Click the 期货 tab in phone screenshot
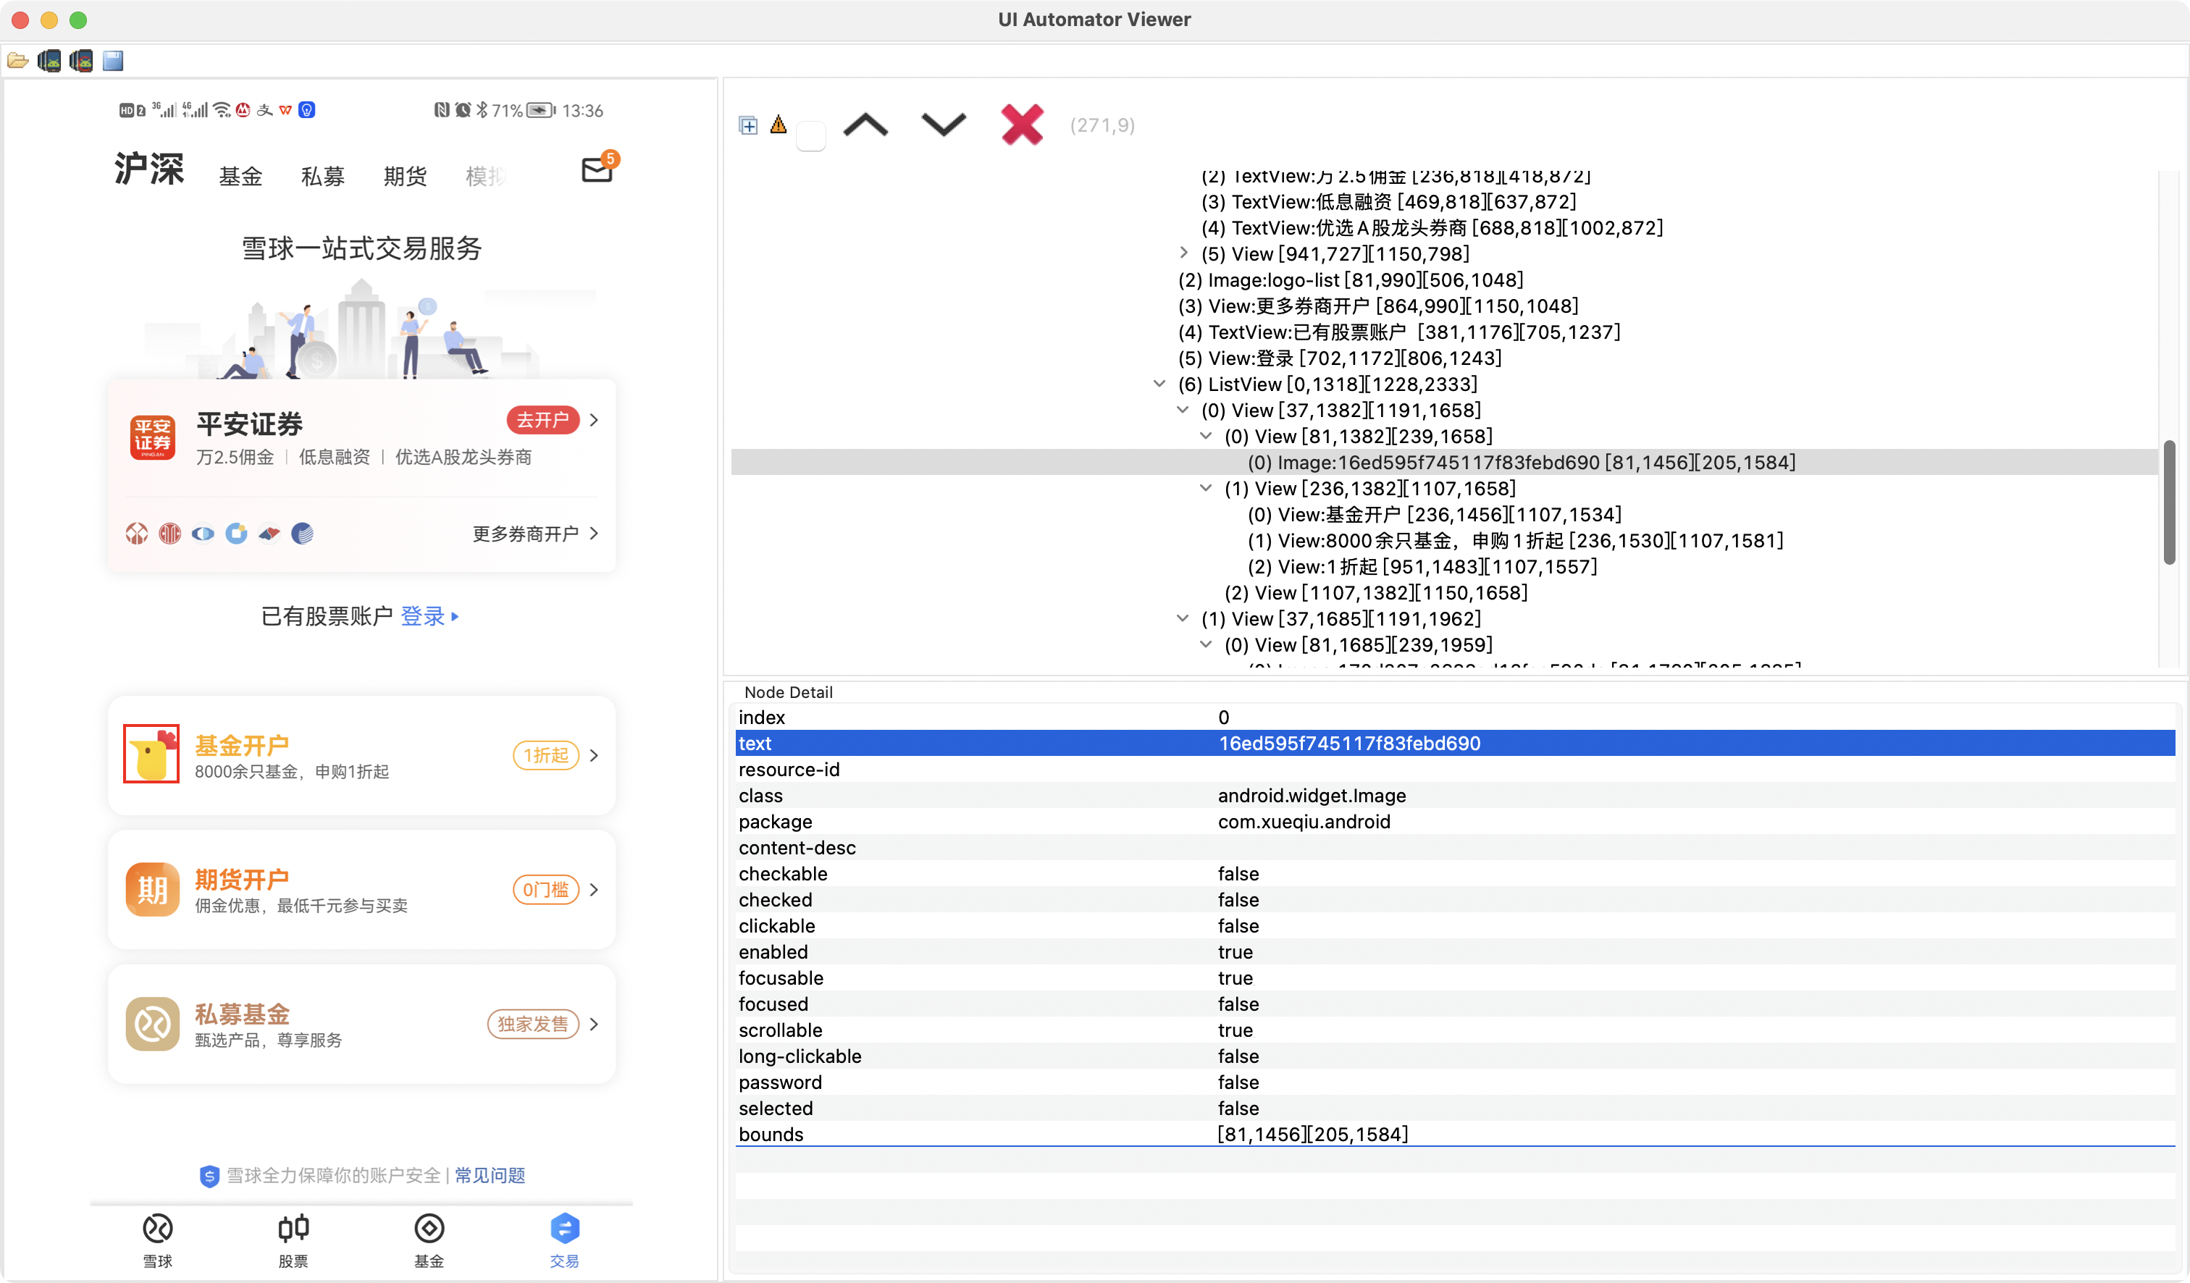 (x=405, y=177)
